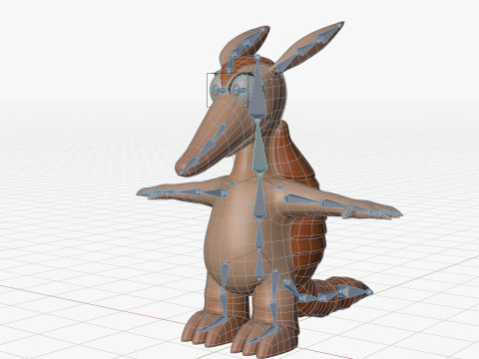Select the base bone of the shorter ear
The width and height of the screenshot is (479, 359).
(230, 66)
